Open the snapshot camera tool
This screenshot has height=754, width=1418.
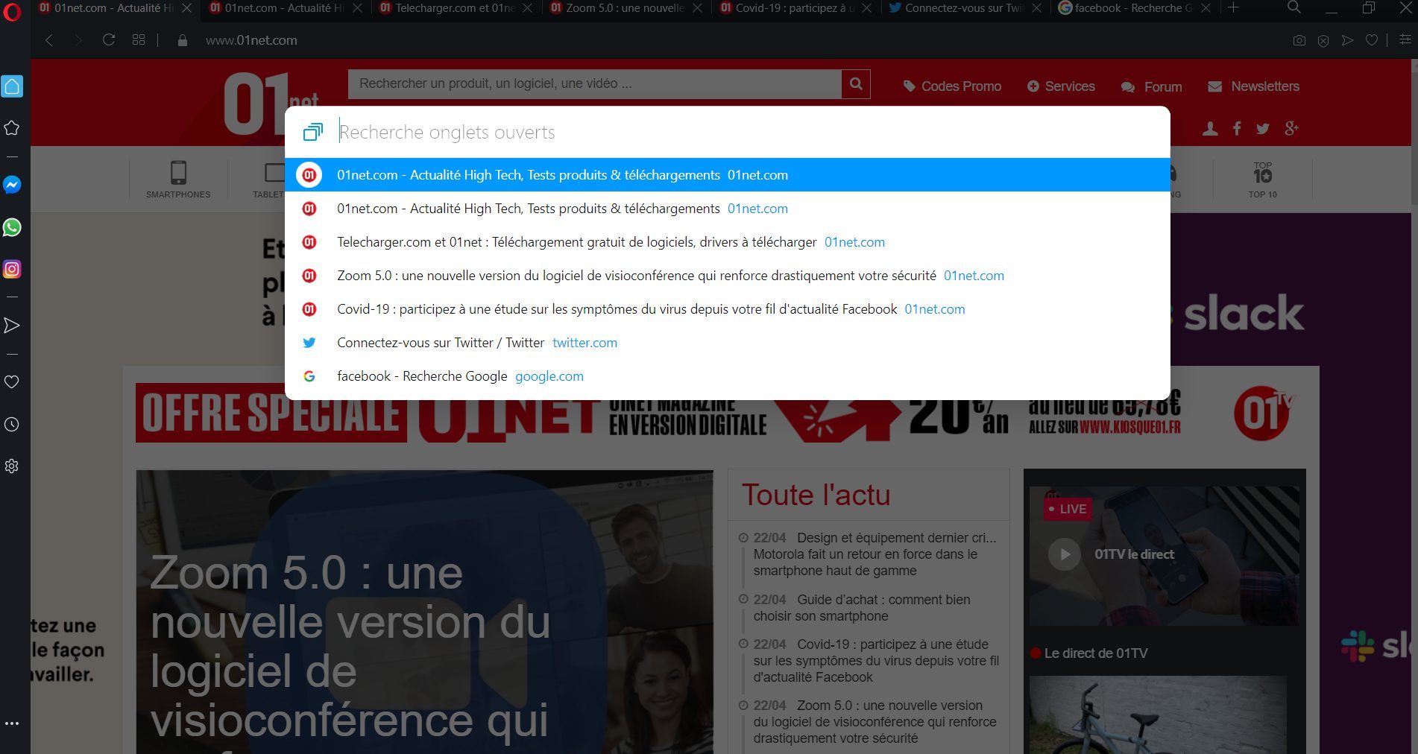[1299, 40]
